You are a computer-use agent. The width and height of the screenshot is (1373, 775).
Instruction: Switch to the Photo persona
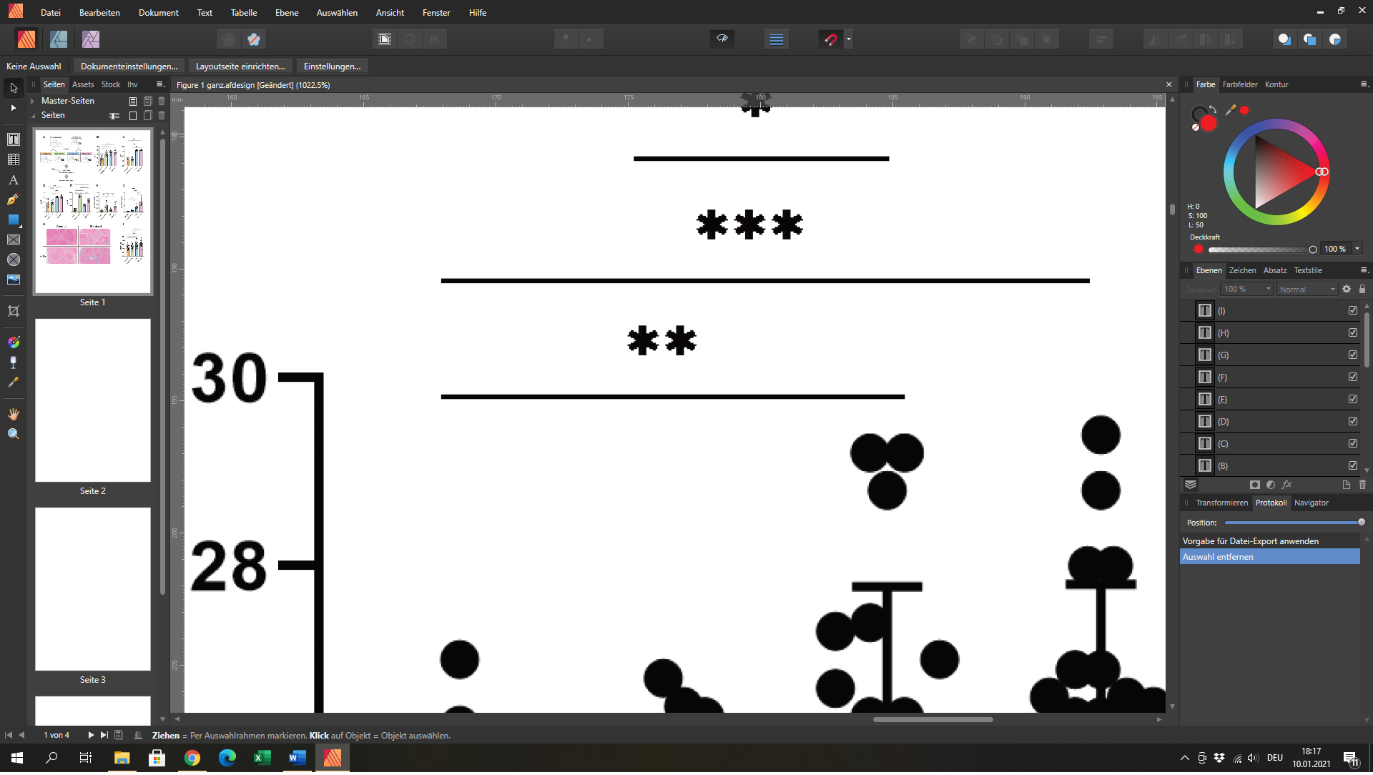tap(91, 39)
